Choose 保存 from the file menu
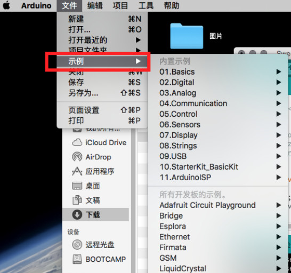The image size is (291, 273). [102, 82]
